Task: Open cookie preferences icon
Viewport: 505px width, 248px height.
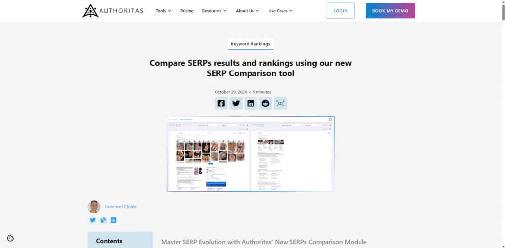Action: pyautogui.click(x=10, y=238)
